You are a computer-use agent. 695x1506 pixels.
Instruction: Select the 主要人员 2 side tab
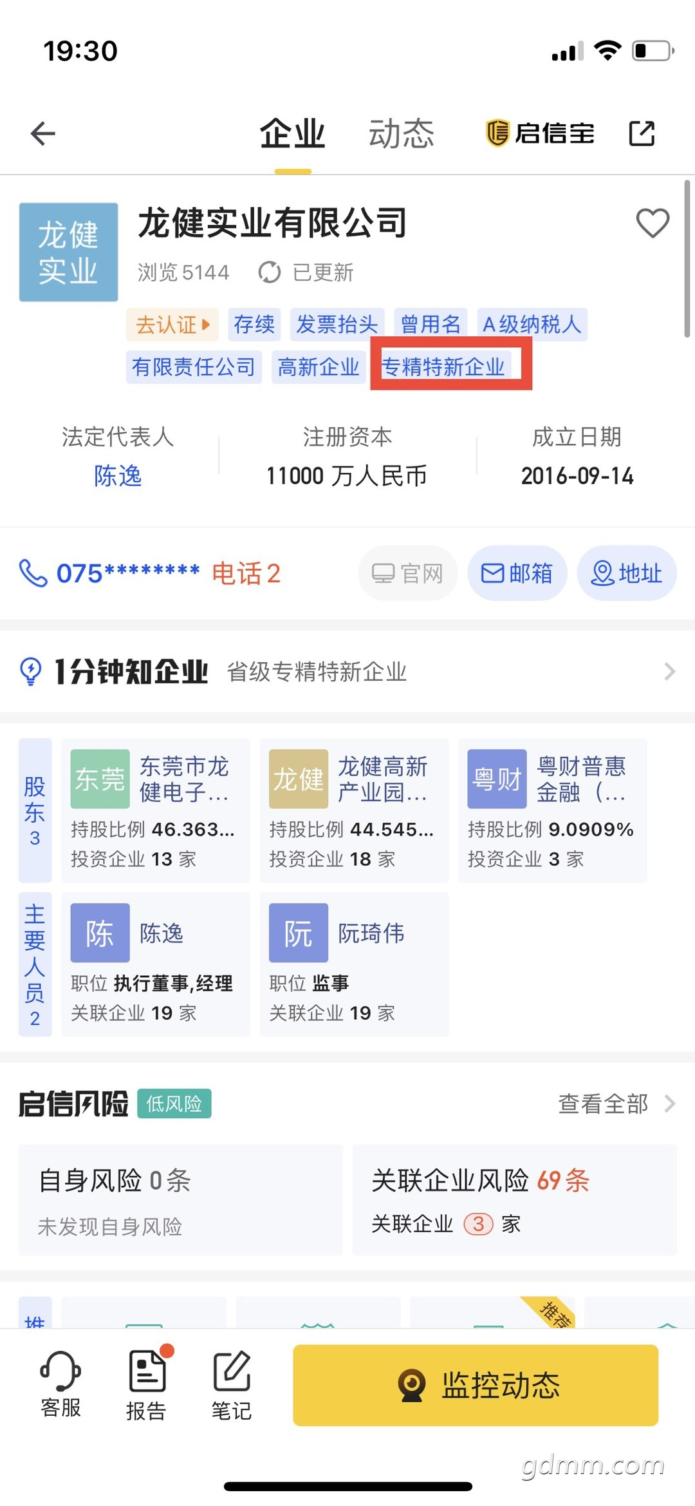[x=35, y=964]
